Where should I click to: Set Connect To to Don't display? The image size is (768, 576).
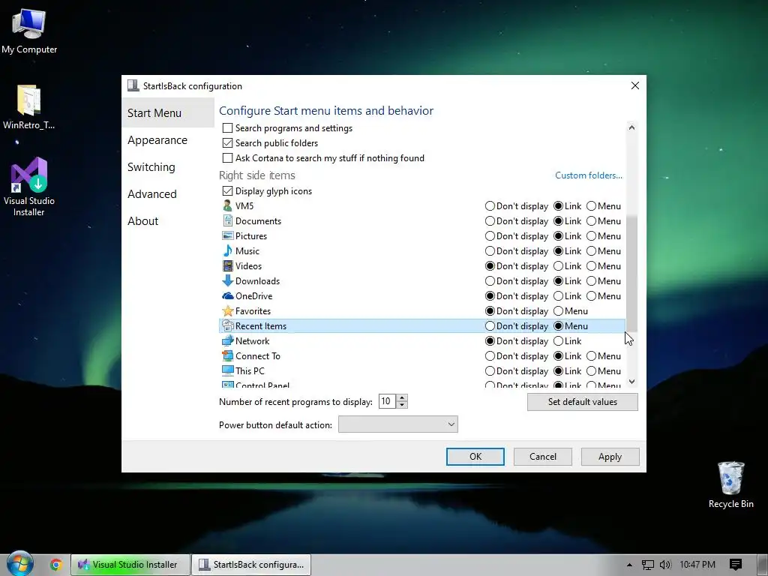click(490, 356)
